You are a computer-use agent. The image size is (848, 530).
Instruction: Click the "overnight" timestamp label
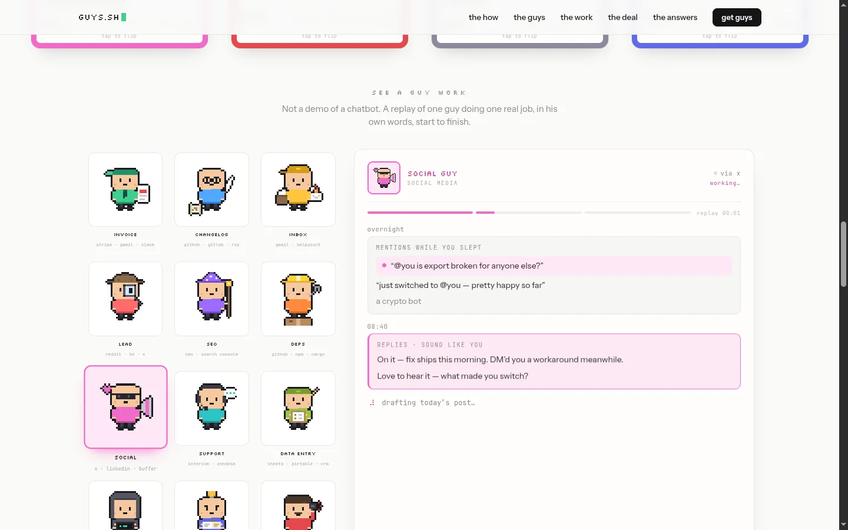(x=386, y=230)
